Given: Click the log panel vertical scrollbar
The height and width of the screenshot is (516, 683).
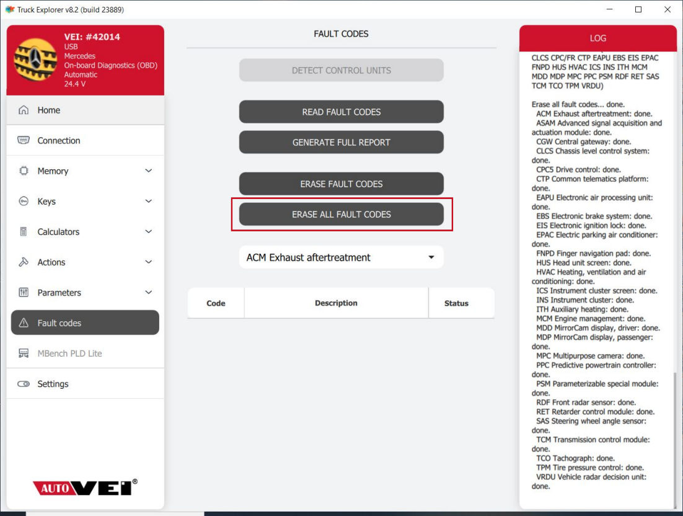Looking at the screenshot, I should 674,434.
